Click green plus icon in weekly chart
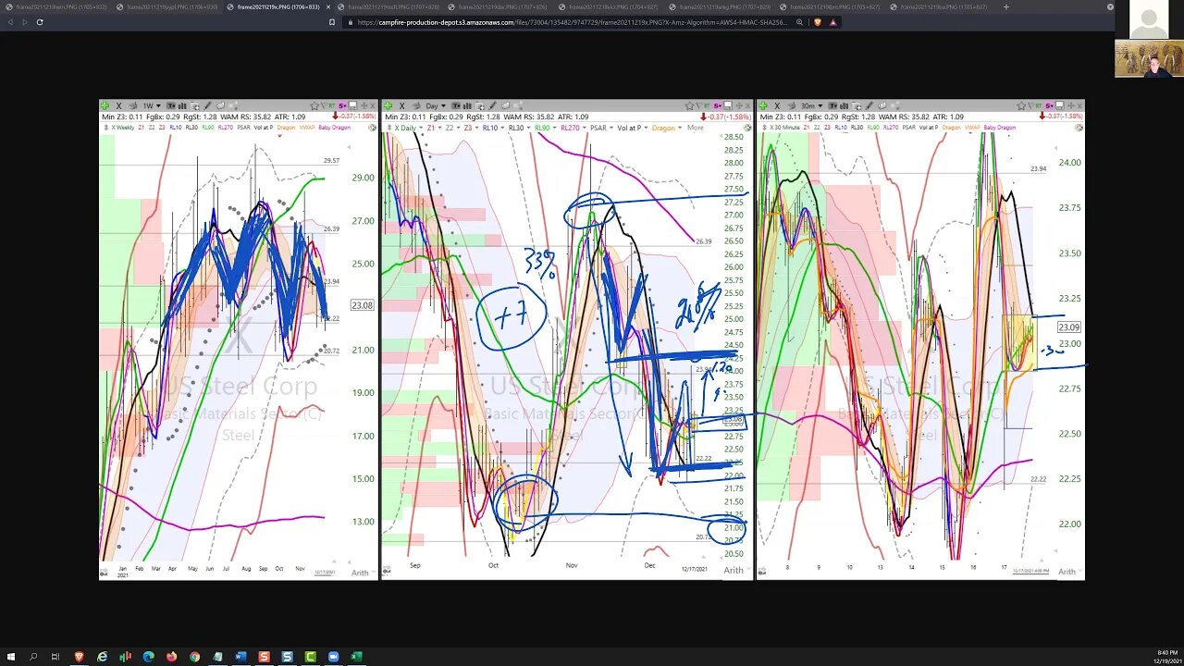Screen dimensions: 1184x666 click(x=105, y=105)
